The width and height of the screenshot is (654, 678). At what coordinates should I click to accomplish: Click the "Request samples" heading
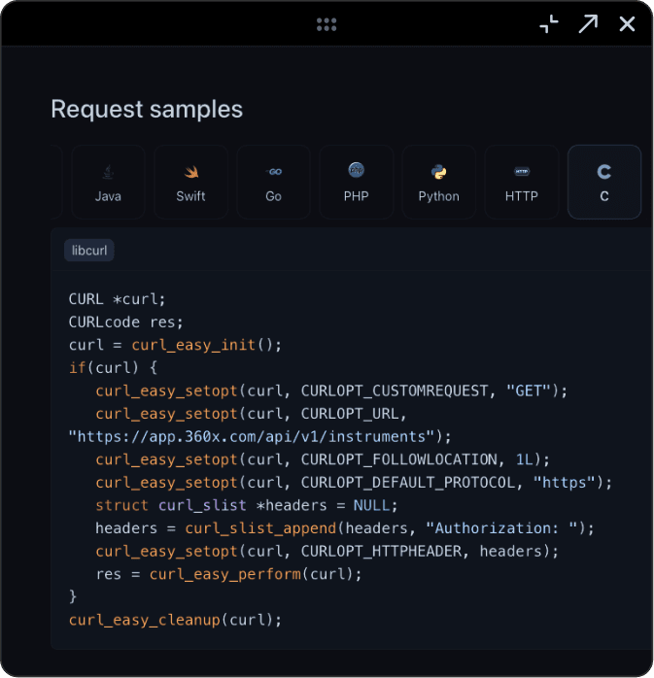coord(147,109)
